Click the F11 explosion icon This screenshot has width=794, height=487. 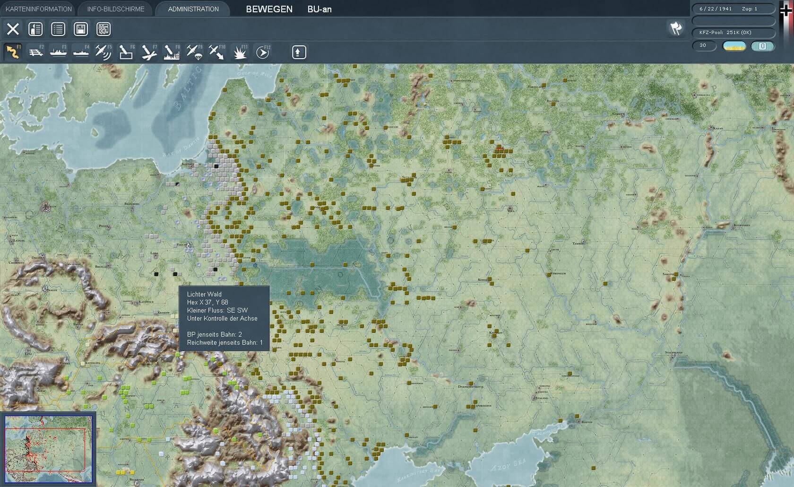tap(240, 52)
